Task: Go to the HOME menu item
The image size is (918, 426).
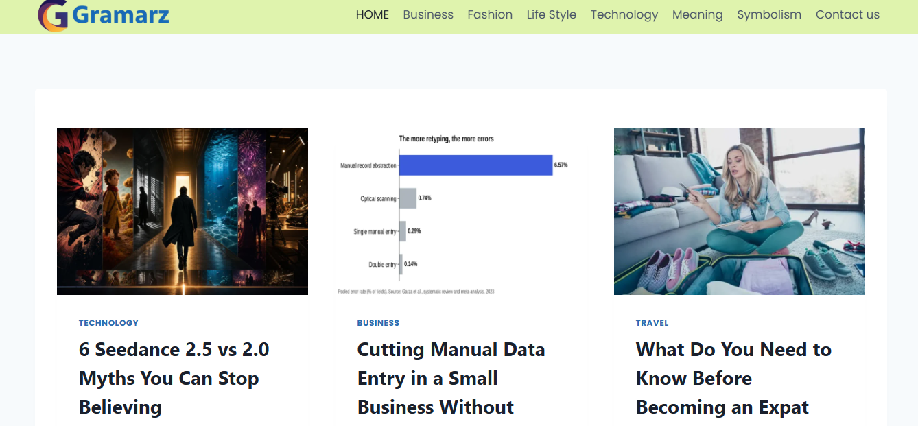Action: pos(373,14)
